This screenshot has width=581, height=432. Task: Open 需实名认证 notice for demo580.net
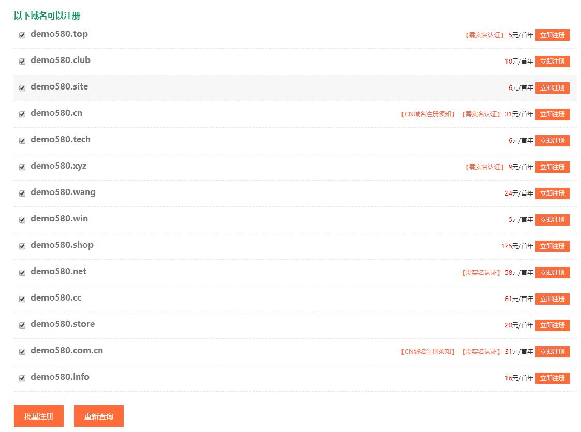point(481,273)
